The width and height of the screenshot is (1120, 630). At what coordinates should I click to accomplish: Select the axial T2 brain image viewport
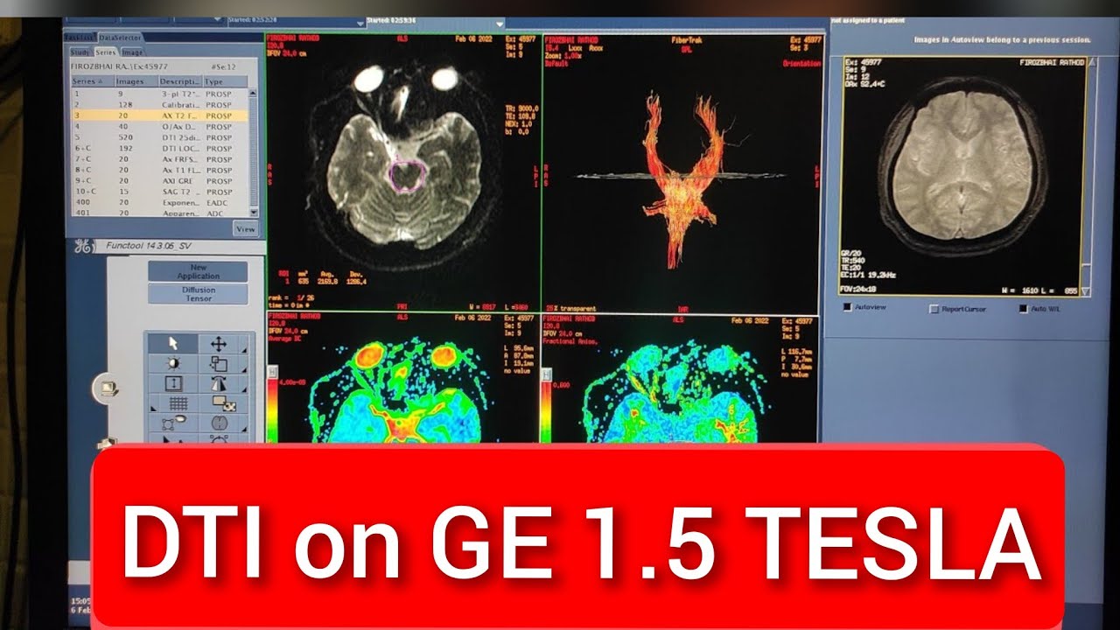(403, 173)
